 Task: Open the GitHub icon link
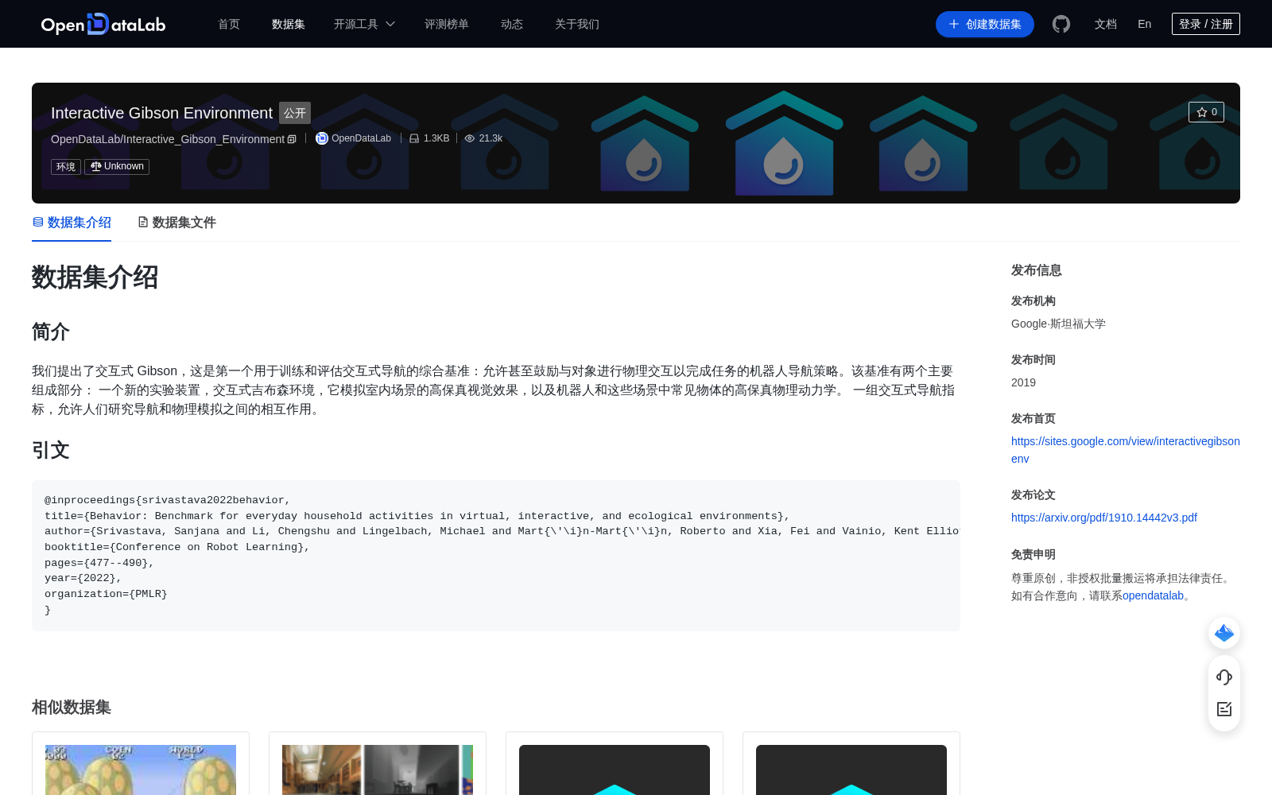click(1061, 24)
